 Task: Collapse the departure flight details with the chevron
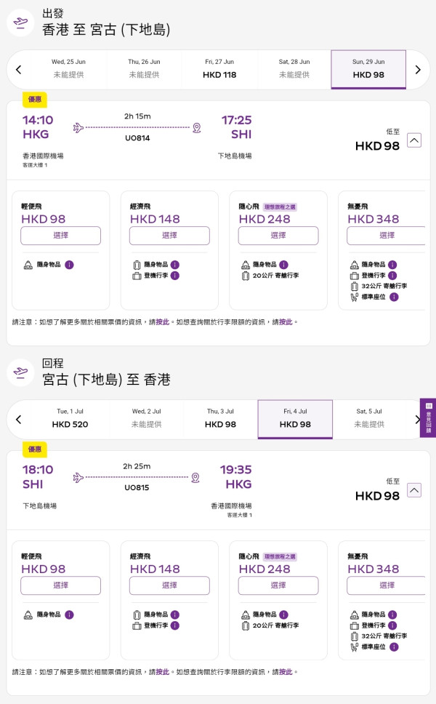pos(413,140)
